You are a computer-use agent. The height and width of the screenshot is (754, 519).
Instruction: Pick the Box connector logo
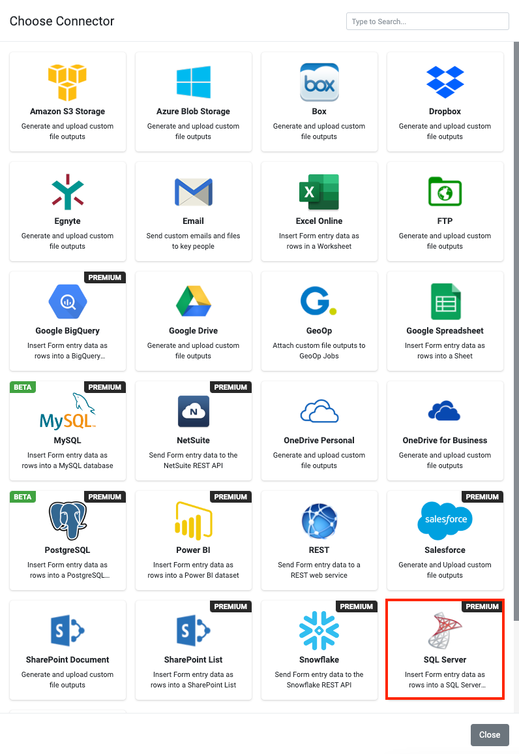click(x=319, y=82)
